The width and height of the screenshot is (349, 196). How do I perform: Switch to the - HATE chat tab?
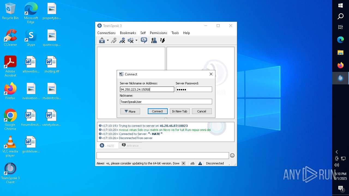[107, 146]
